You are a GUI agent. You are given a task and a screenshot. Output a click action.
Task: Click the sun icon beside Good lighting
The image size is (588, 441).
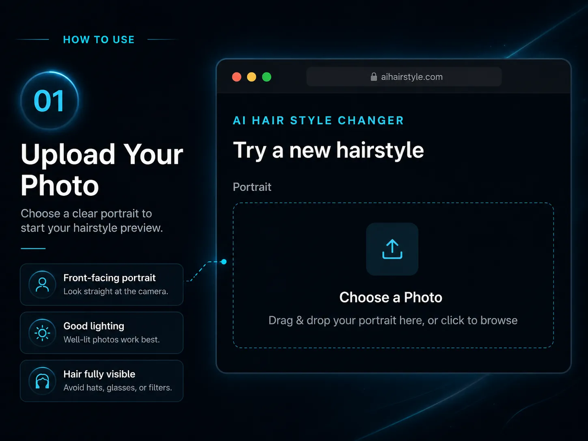(42, 333)
